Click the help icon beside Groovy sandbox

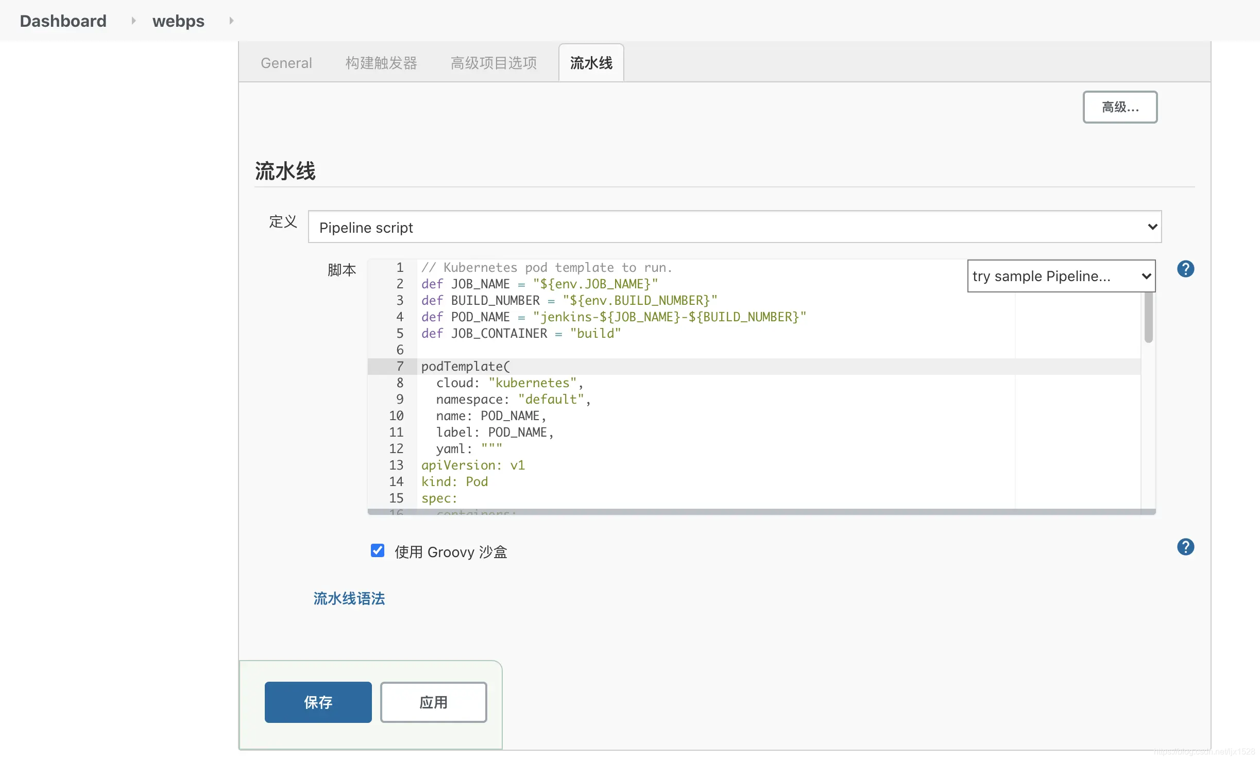tap(1185, 547)
